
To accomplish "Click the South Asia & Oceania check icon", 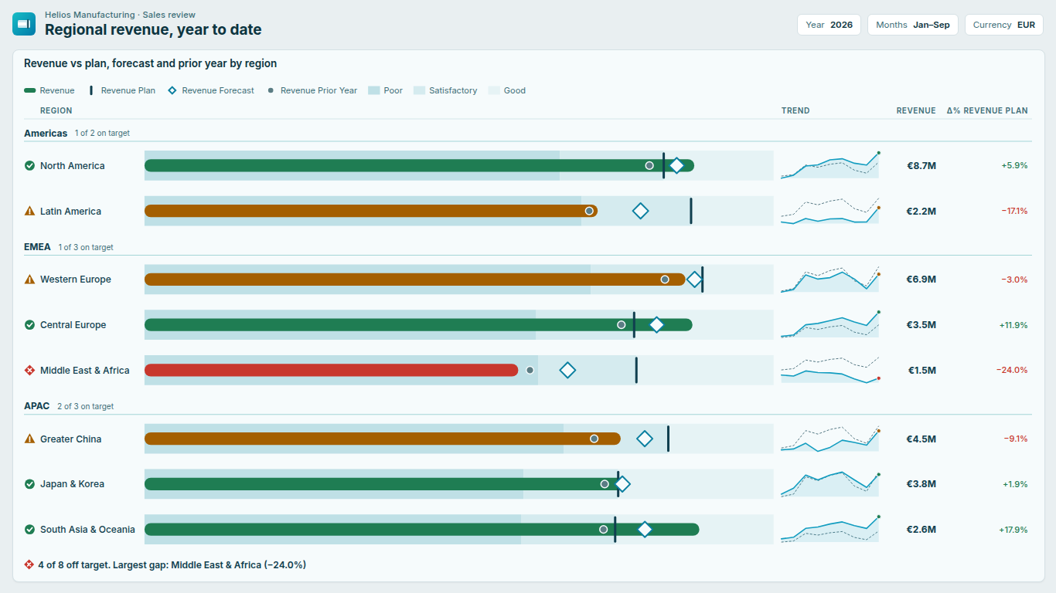I will point(29,530).
